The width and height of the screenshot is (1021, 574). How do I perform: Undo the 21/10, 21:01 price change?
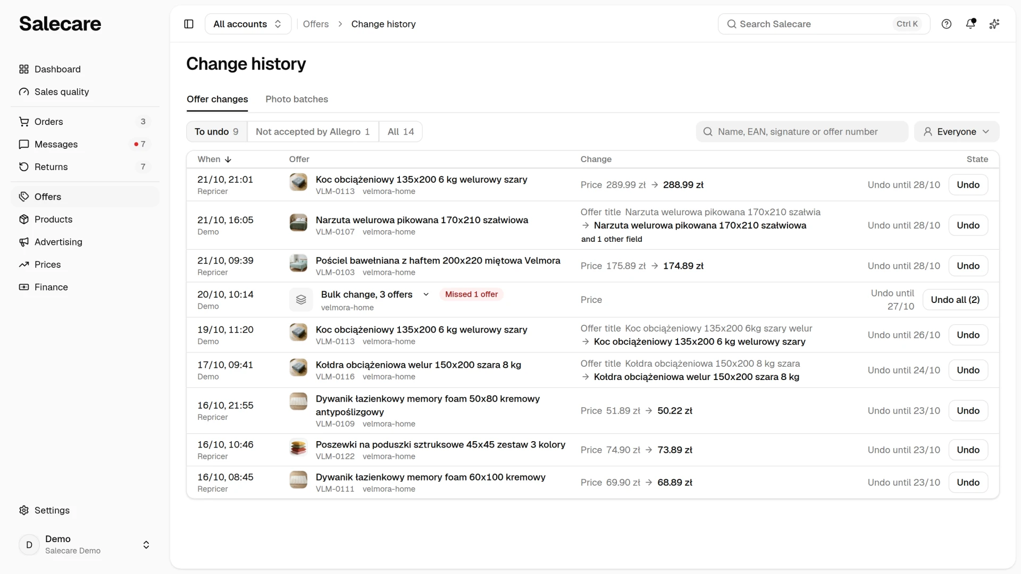coord(968,185)
